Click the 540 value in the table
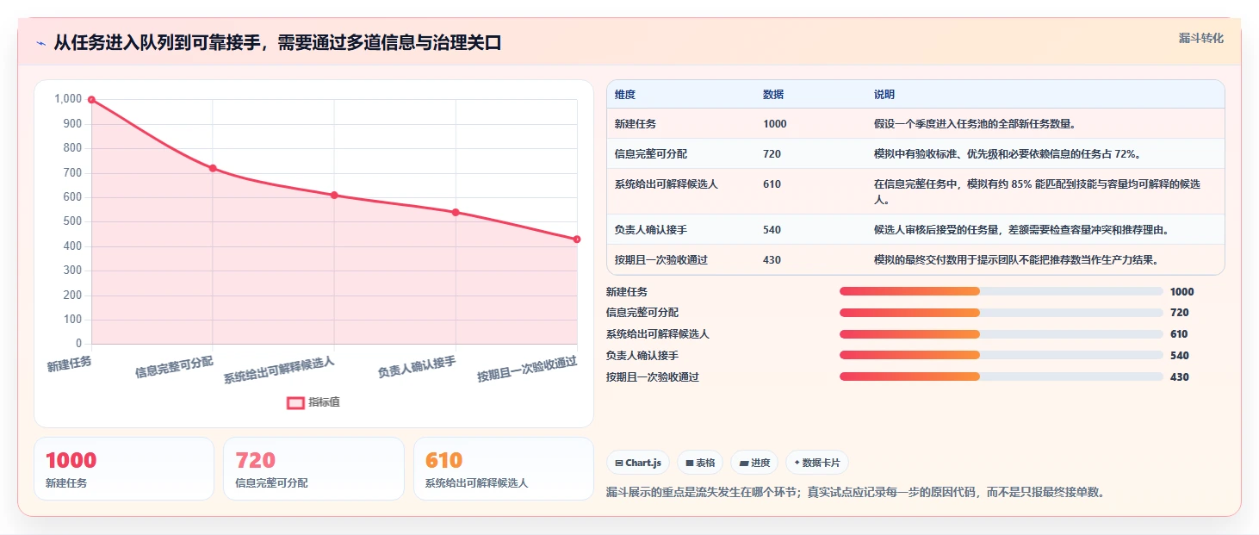Screen dimensions: 1259x535 (x=772, y=229)
